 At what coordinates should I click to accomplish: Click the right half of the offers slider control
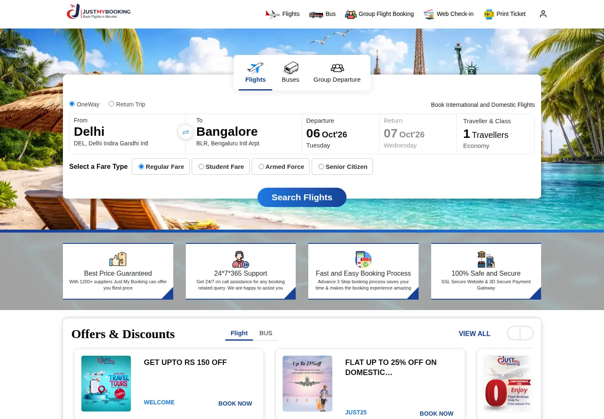click(x=527, y=333)
